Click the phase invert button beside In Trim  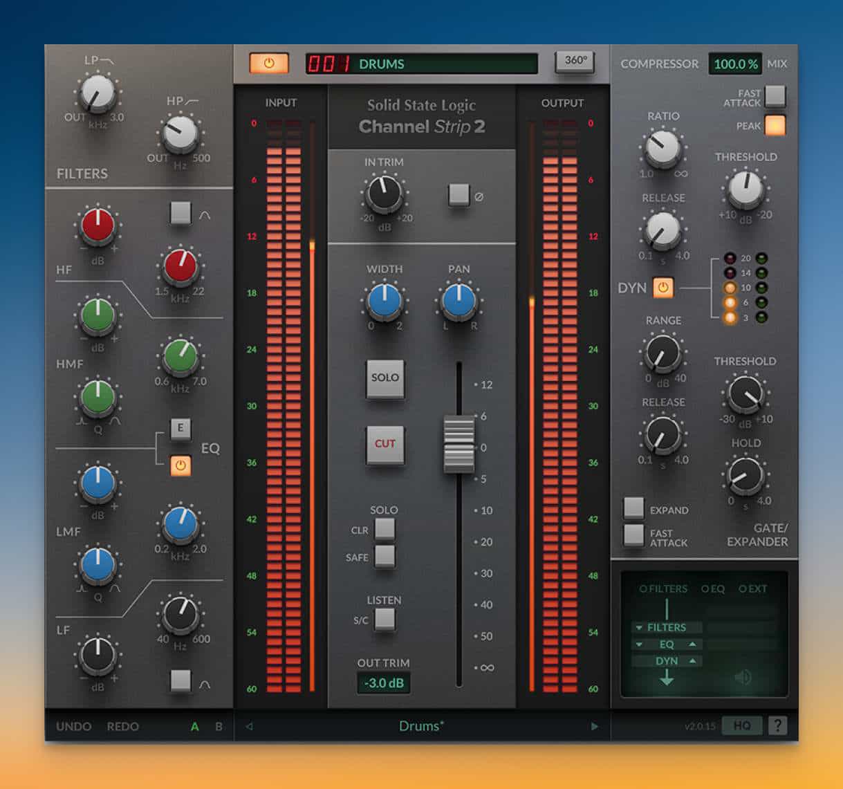pos(458,195)
